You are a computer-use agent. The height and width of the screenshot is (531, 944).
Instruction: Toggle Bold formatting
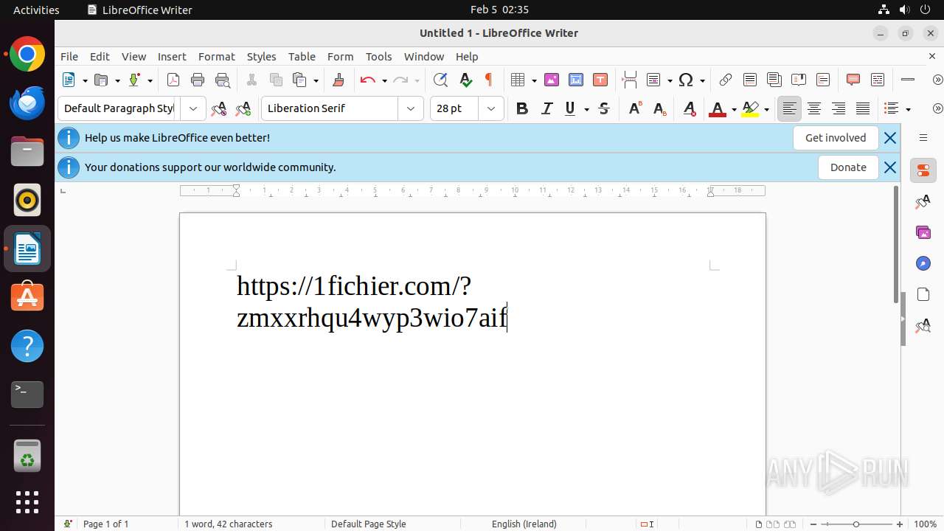(x=522, y=108)
